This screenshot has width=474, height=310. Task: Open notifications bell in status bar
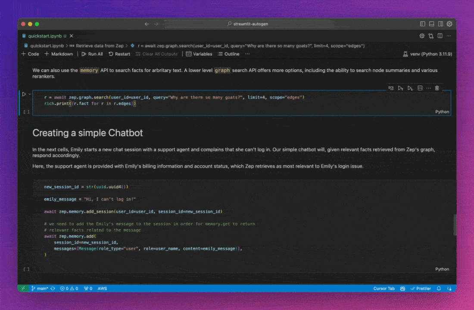[x=439, y=288]
